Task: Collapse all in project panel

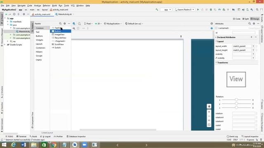Action: 19,14
